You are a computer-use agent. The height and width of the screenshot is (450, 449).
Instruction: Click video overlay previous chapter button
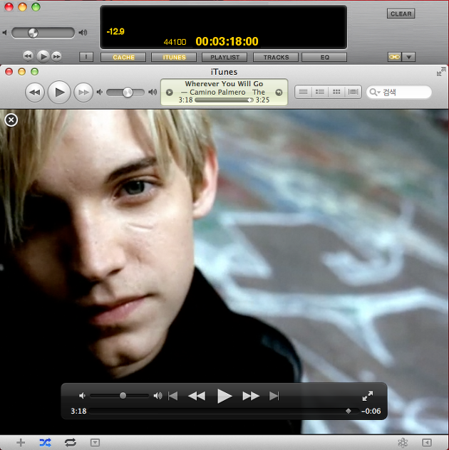pos(173,396)
